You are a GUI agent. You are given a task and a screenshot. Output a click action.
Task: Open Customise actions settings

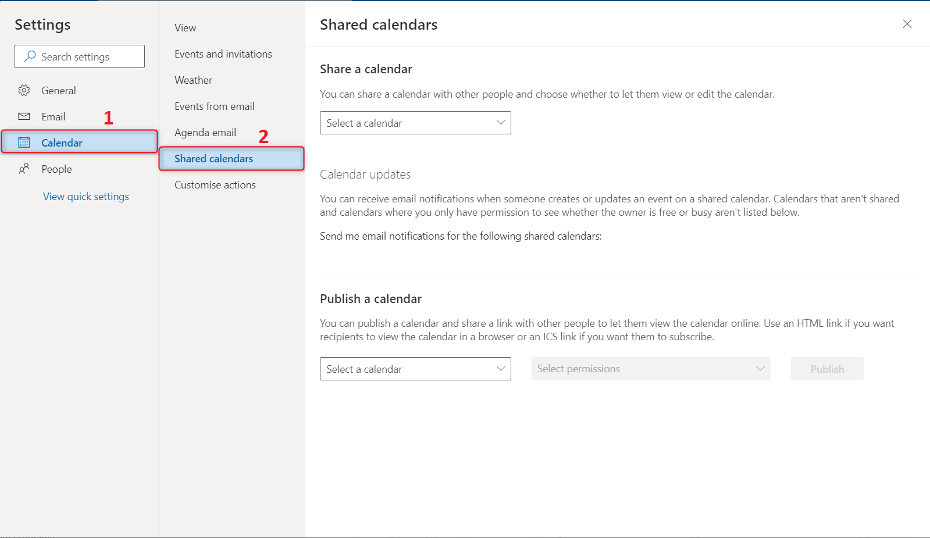tap(215, 185)
